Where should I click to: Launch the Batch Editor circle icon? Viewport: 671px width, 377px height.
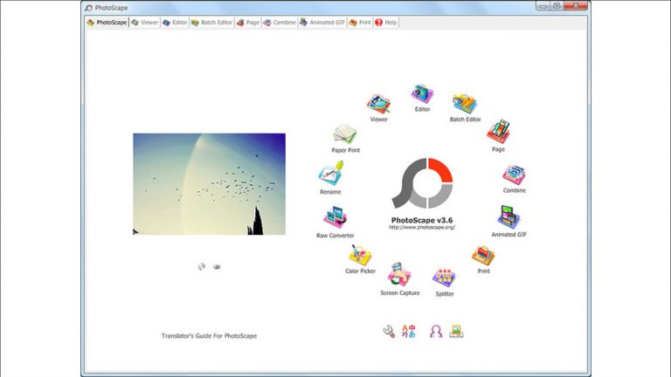464,105
